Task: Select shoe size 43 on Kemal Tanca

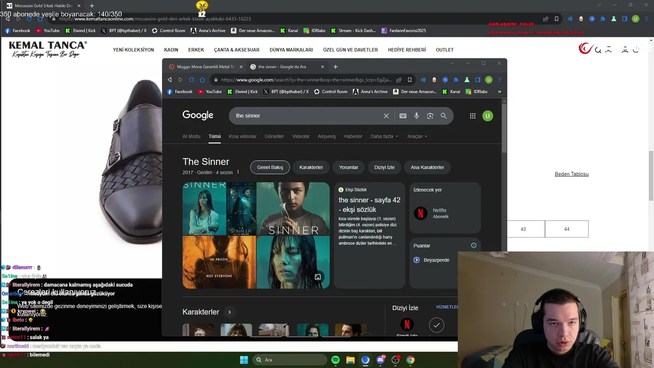Action: pos(523,229)
